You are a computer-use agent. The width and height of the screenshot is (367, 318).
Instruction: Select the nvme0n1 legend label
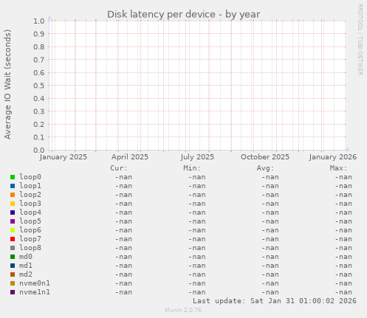tap(35, 283)
